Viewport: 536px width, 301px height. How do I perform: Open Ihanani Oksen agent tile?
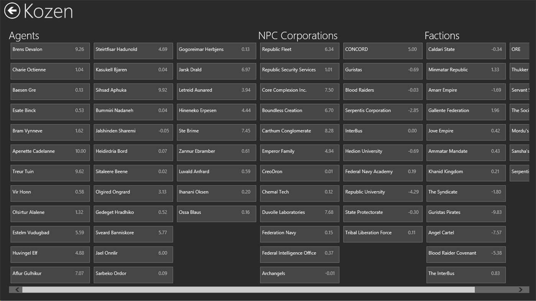tap(216, 193)
